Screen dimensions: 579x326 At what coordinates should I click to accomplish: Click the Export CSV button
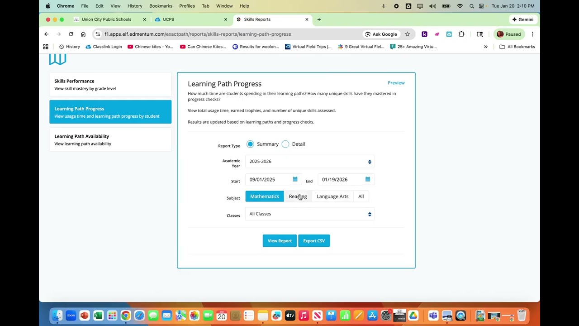pyautogui.click(x=314, y=241)
